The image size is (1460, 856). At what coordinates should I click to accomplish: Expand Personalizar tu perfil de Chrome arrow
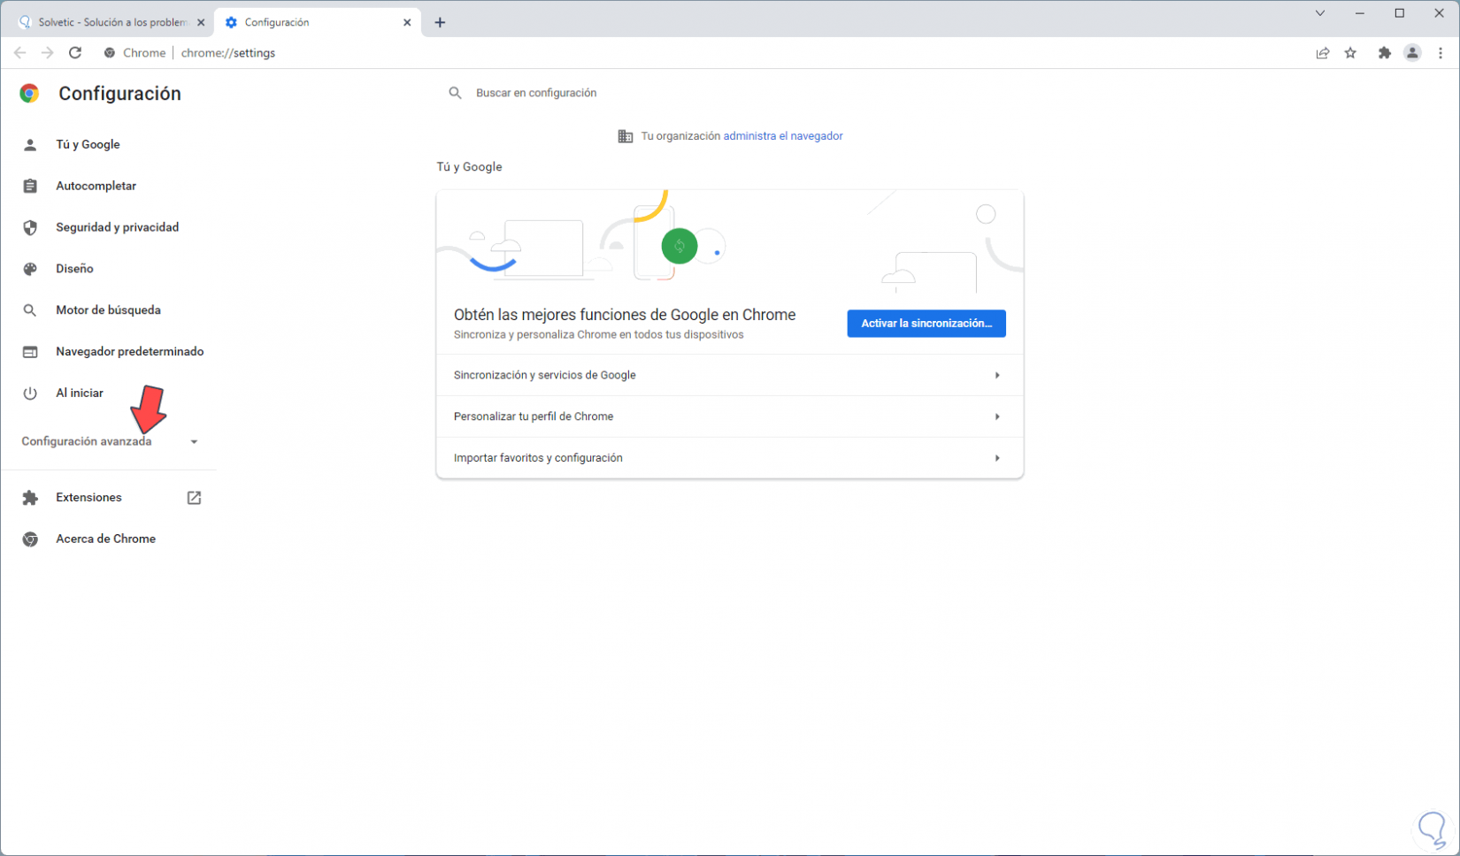[x=997, y=417]
